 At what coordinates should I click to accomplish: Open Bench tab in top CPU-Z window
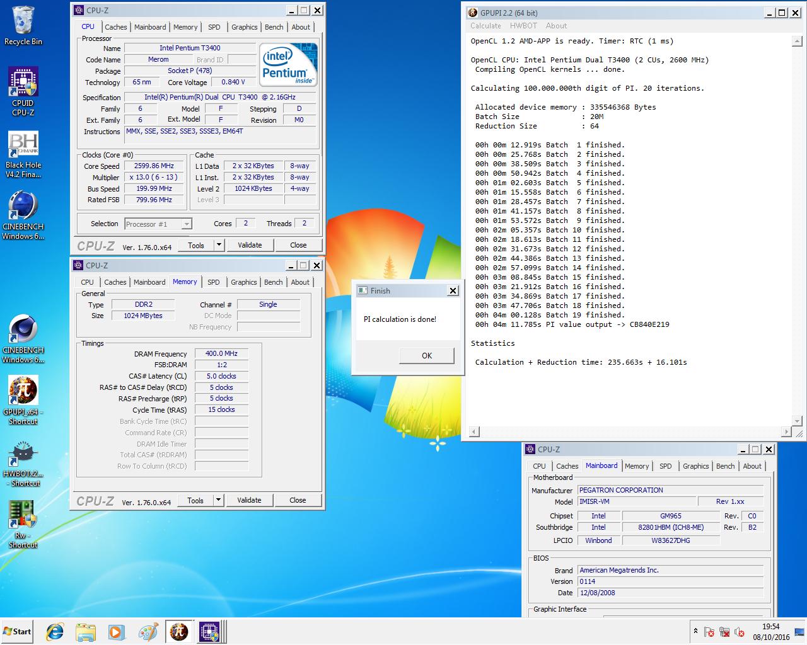point(274,27)
